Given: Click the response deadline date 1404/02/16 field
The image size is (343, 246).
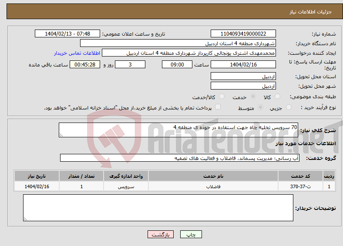Looking at the screenshot, I should pyautogui.click(x=243, y=64).
